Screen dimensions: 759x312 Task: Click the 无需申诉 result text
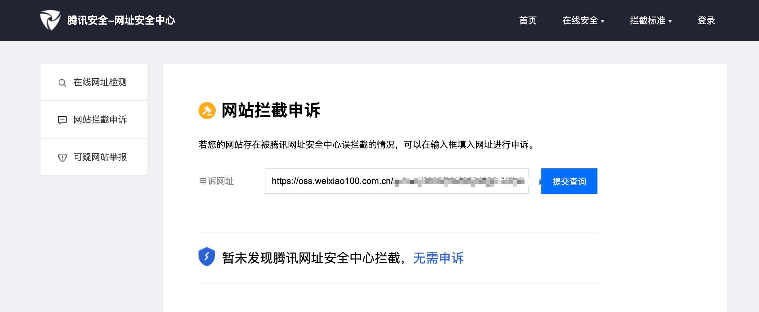(438, 258)
